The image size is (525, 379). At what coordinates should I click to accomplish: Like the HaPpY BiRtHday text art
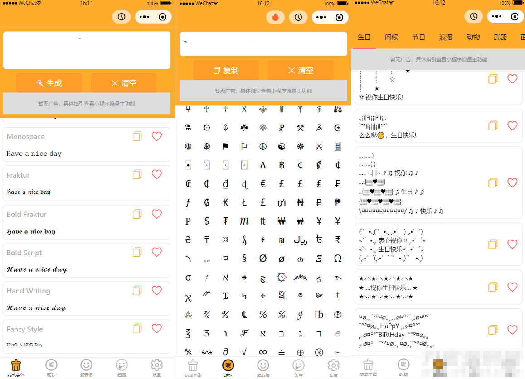(x=512, y=330)
